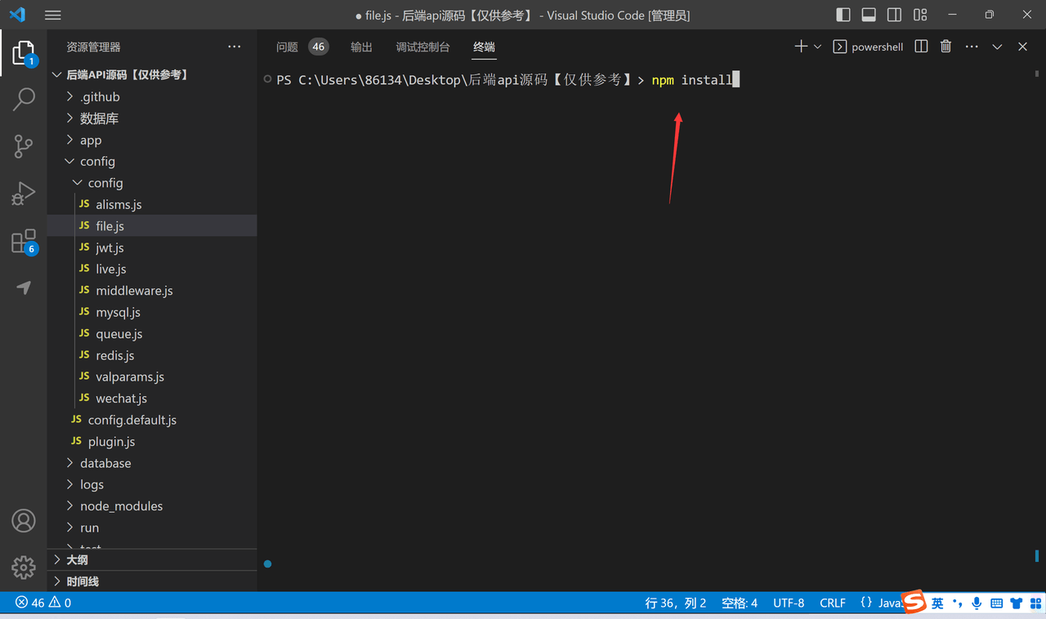Screen dimensions: 1046x619
Task: Expand the 数据库 folder
Action: [152, 118]
